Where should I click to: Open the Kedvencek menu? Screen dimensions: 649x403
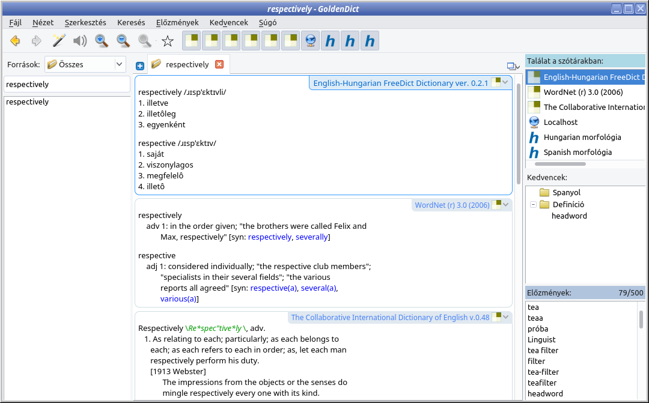[x=228, y=22]
